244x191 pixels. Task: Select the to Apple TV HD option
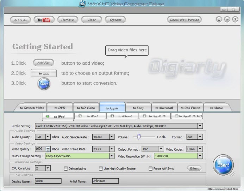[x=177, y=116]
